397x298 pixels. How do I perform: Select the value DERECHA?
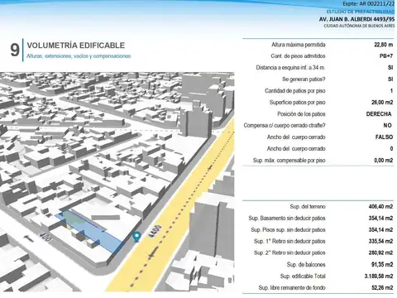coord(379,114)
